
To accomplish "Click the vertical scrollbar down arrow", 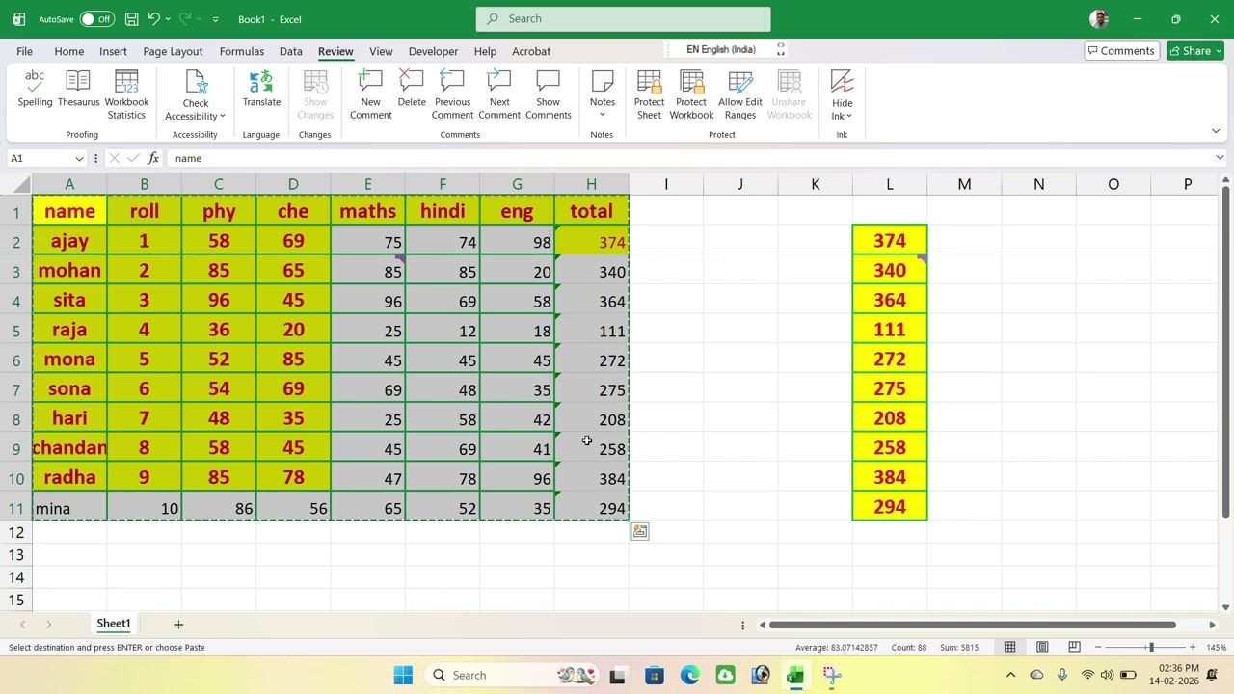I will tap(1225, 607).
